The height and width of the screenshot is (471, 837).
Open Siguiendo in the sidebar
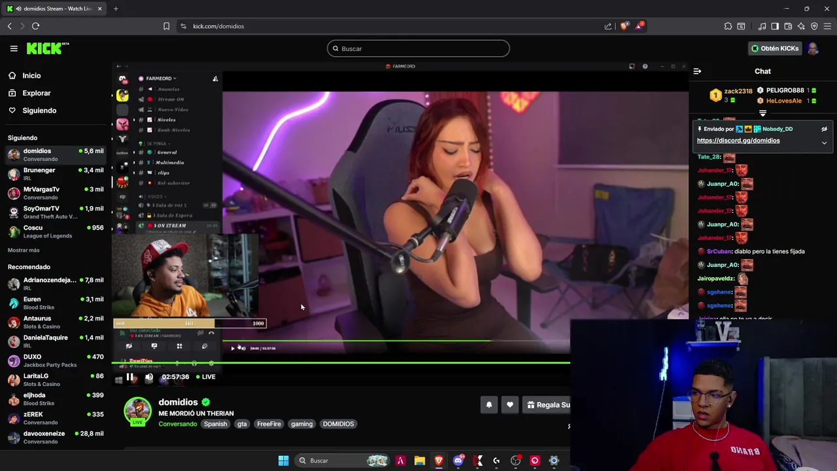pyautogui.click(x=39, y=111)
